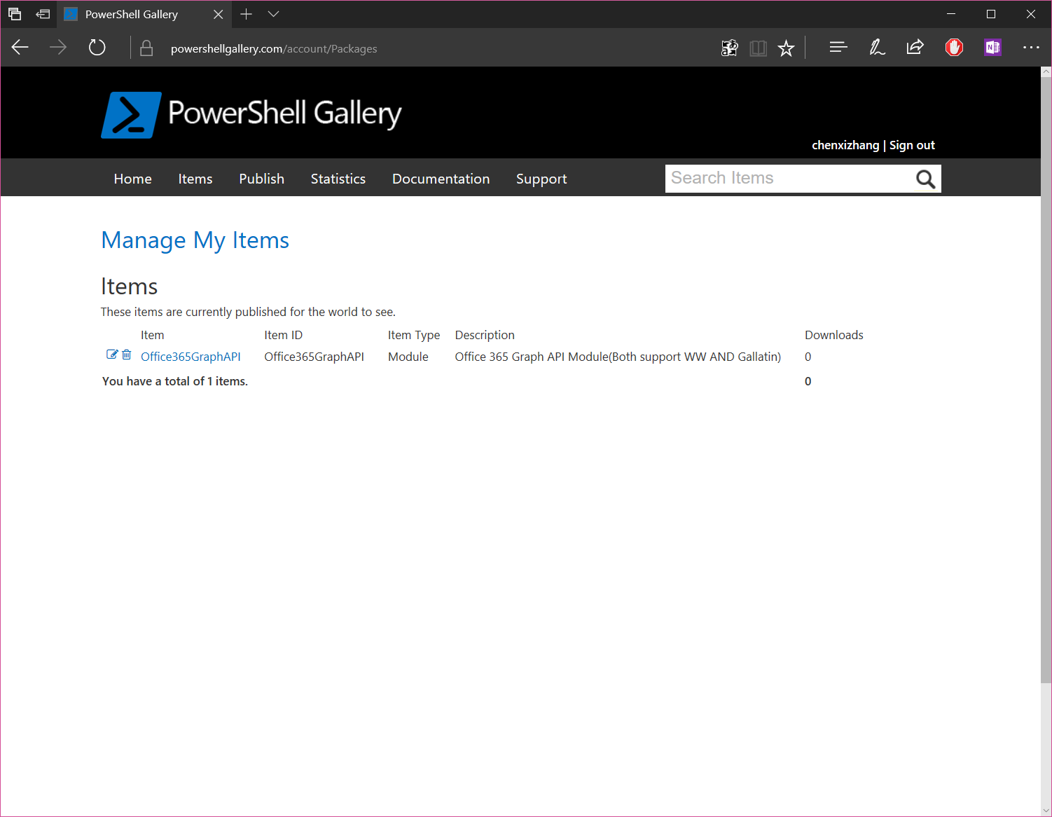
Task: Sign out of the account
Action: (912, 144)
